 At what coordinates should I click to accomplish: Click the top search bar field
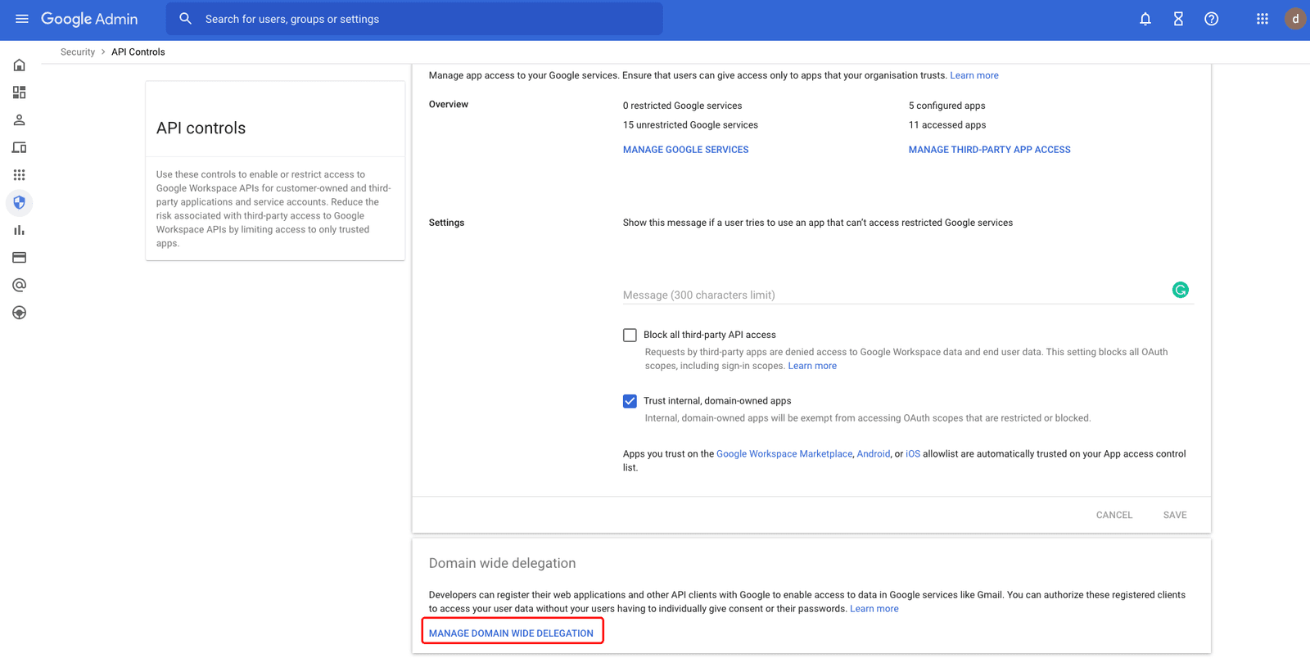pos(414,19)
